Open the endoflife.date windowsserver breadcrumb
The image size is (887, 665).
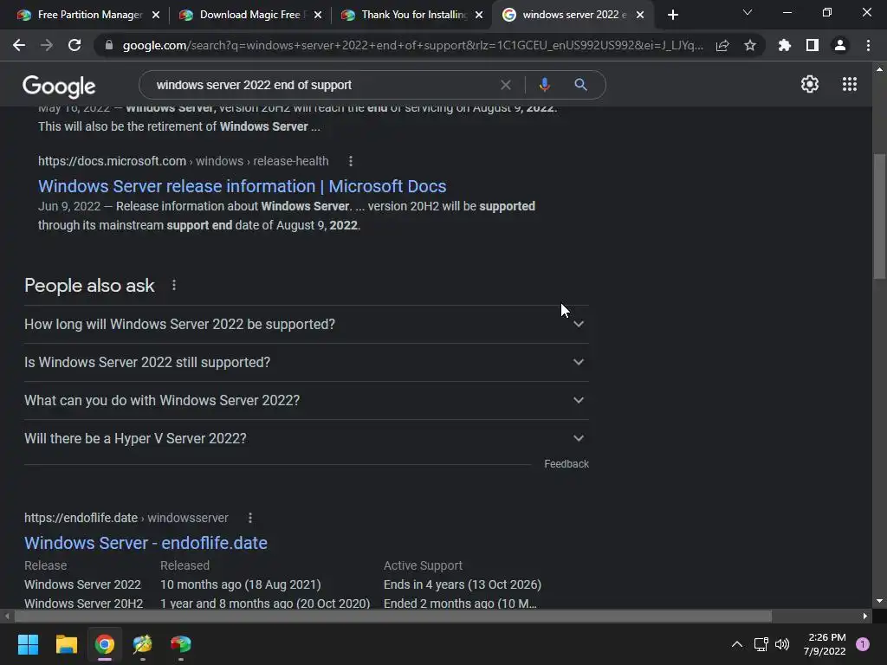click(126, 518)
